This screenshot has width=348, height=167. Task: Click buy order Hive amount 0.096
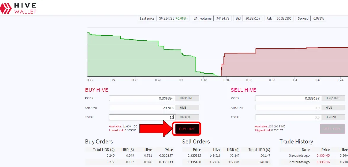(148, 162)
